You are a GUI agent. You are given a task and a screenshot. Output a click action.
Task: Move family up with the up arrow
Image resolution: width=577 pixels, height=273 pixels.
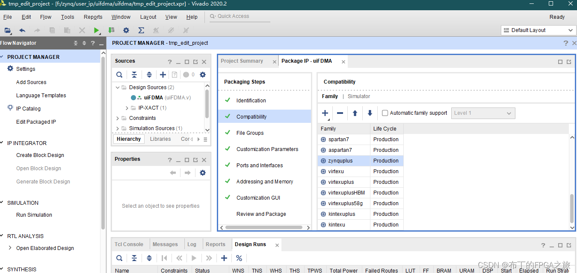pyautogui.click(x=355, y=113)
